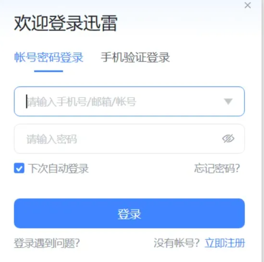The width and height of the screenshot is (264, 262).
Task: Click the 欢迎登录迅雷 heading
Action: (x=66, y=23)
